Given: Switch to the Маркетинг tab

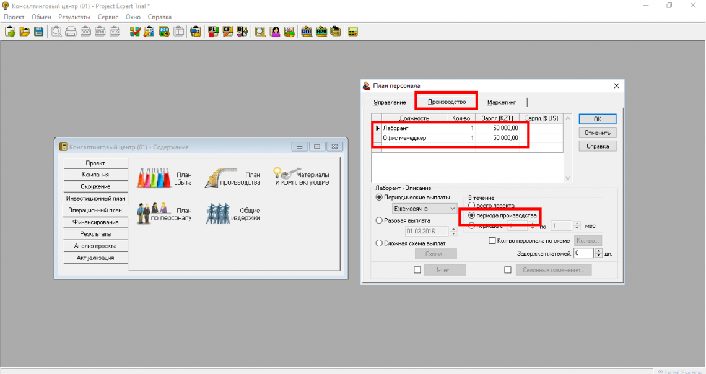Looking at the screenshot, I should pos(502,102).
